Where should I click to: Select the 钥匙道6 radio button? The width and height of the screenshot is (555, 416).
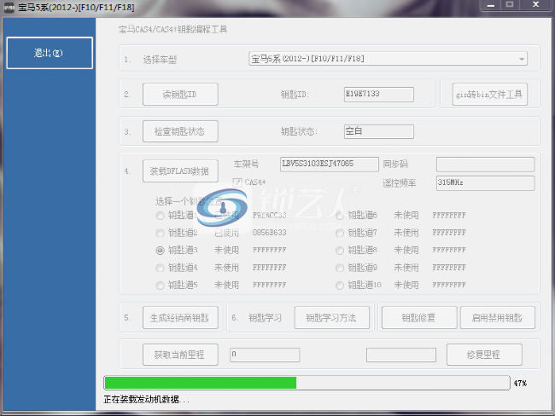(340, 216)
